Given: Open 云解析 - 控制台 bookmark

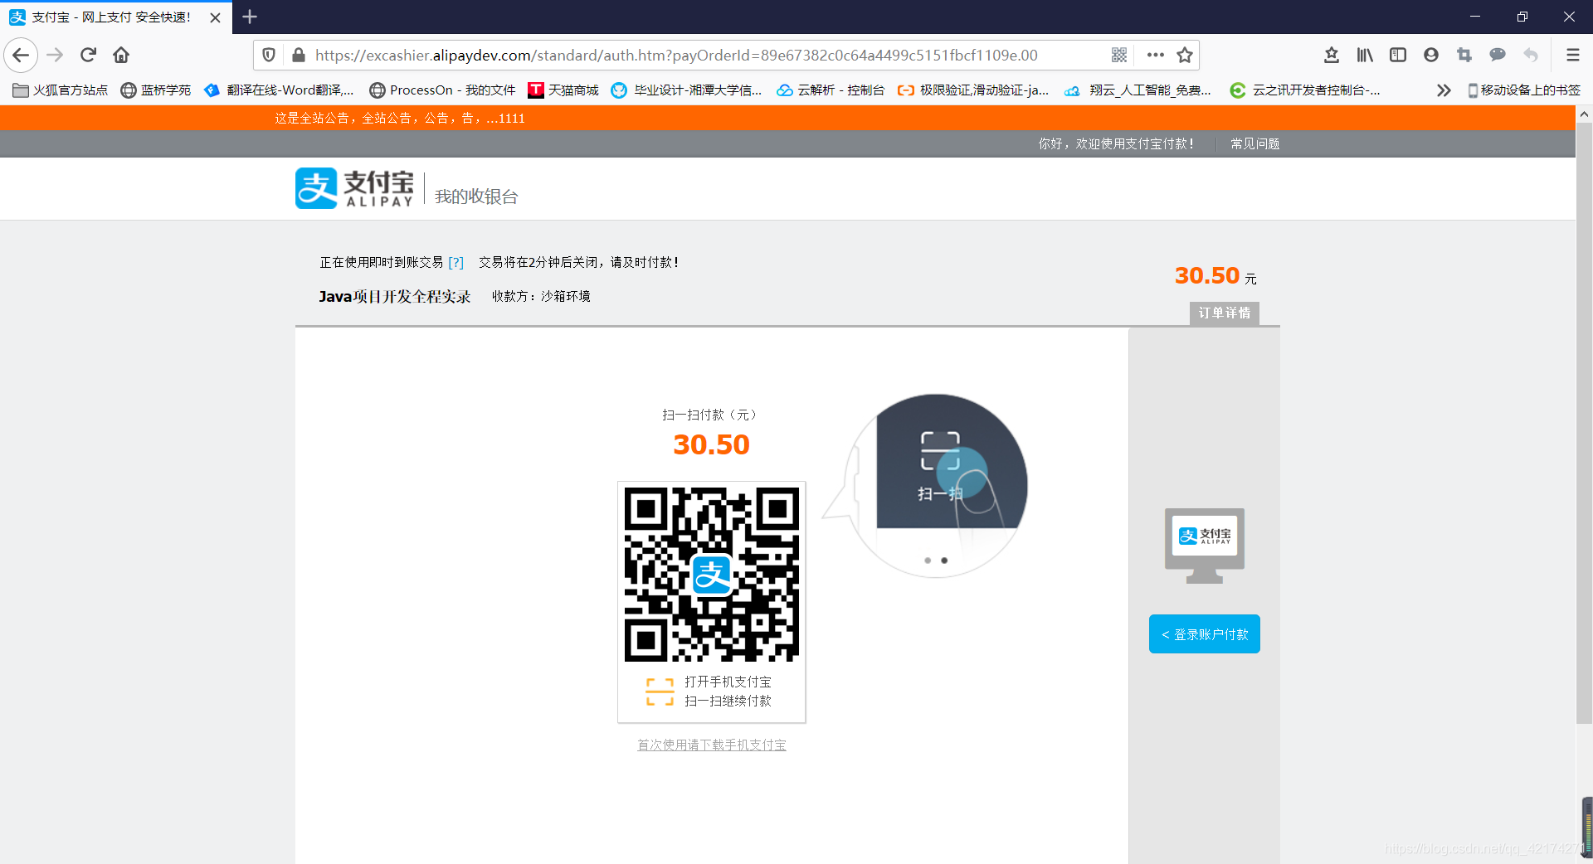Looking at the screenshot, I should (x=831, y=90).
